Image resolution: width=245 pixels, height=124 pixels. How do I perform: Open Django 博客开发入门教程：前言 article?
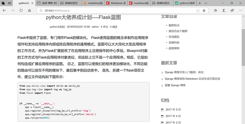184,72
